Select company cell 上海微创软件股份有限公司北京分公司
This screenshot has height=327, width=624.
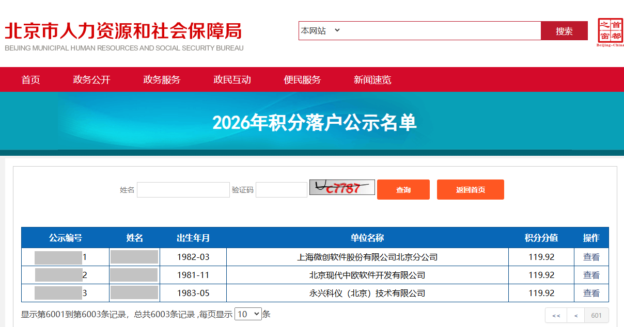click(x=367, y=257)
